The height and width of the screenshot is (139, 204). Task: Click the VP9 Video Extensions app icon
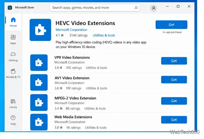coord(39,63)
